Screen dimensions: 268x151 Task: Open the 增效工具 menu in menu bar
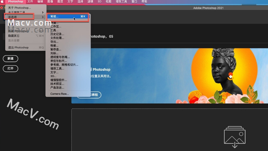click(x=121, y=1)
